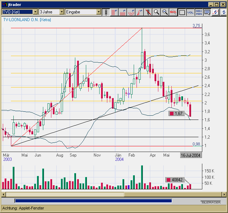Click the jtrader title bar icon

coord(5,5)
